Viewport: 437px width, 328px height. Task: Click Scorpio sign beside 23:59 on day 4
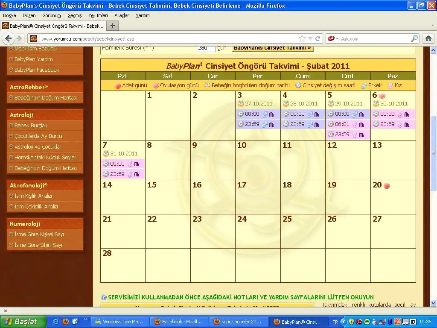pyautogui.click(x=317, y=124)
